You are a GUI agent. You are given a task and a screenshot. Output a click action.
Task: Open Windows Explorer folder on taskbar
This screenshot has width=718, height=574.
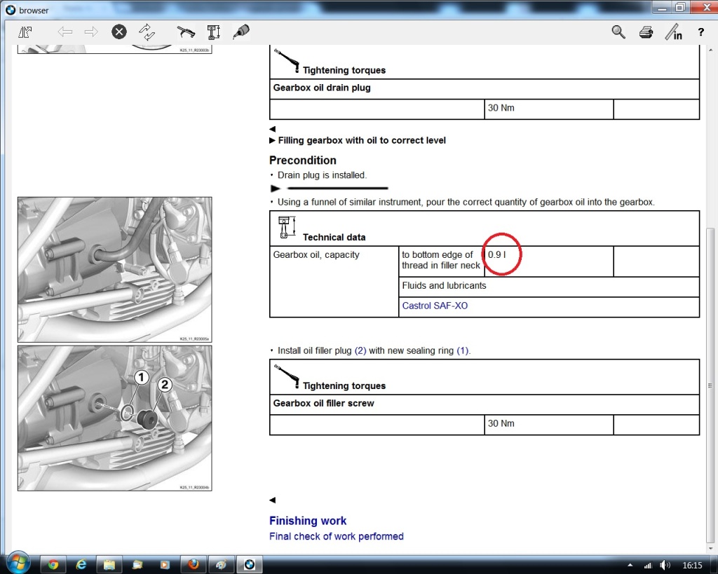point(109,565)
